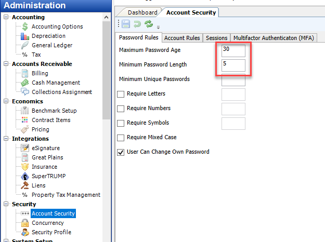Screen dimensions: 325x242
Task: Click the green undo arrow icon
Action: click(x=137, y=24)
